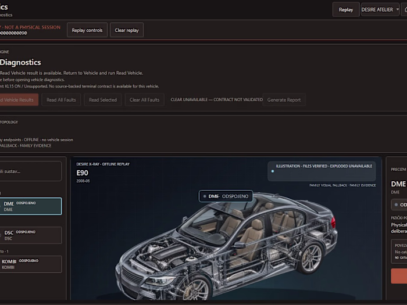Click 'DESIRE X-RAY · OFFLINE REPLAY' label
This screenshot has width=407, height=305.
click(103, 164)
